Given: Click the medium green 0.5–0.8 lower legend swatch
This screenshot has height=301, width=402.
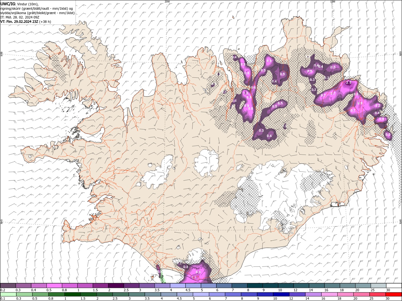Looking at the screenshot, I should tap(40, 294).
